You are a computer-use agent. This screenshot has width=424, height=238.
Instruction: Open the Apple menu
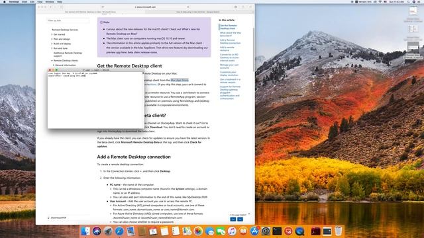click(x=5, y=2)
